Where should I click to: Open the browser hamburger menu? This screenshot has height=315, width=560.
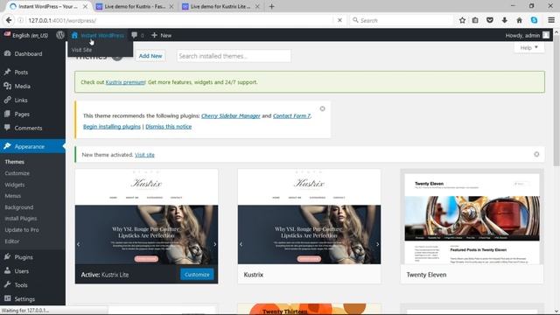click(x=551, y=20)
